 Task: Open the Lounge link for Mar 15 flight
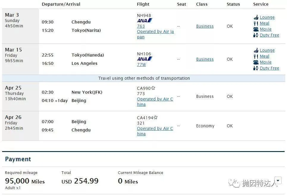[x=267, y=50]
